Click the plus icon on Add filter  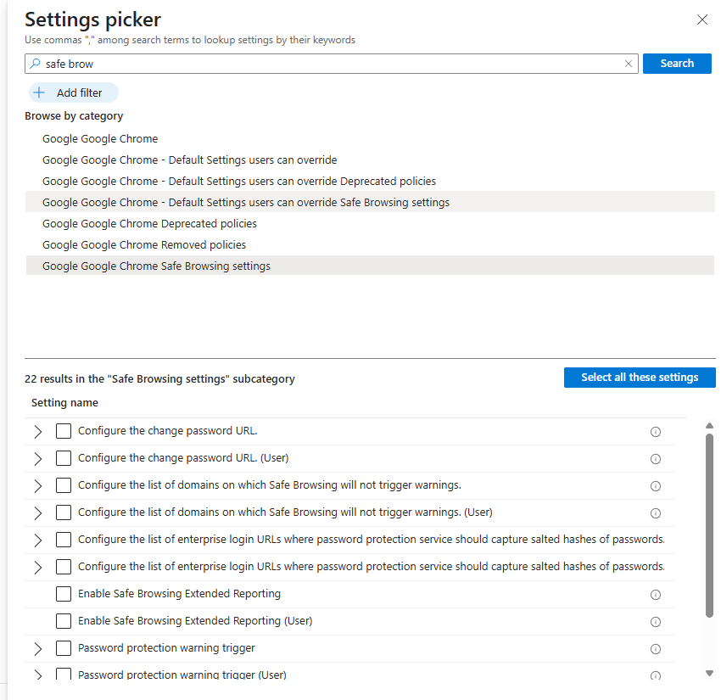tap(39, 93)
